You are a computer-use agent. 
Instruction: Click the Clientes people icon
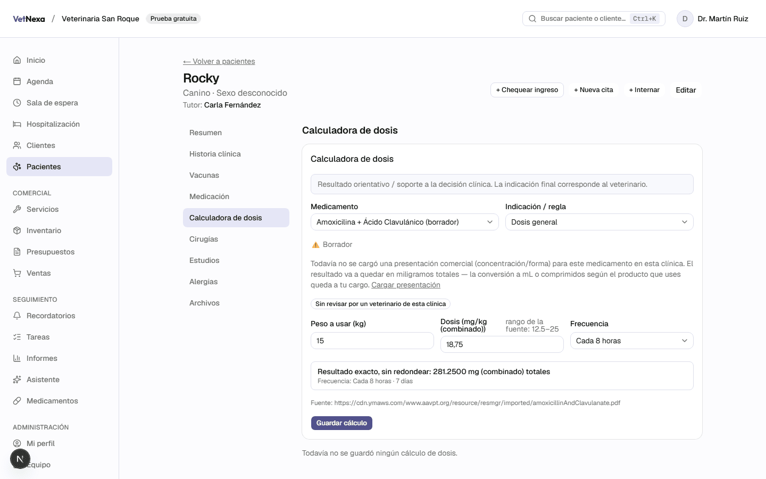17,145
